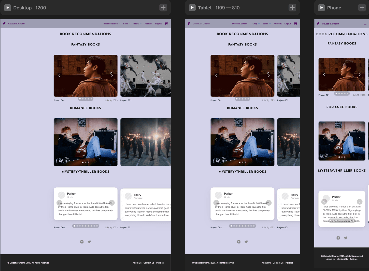Select Mystery/Thriller Books heading on Phone

[342, 171]
